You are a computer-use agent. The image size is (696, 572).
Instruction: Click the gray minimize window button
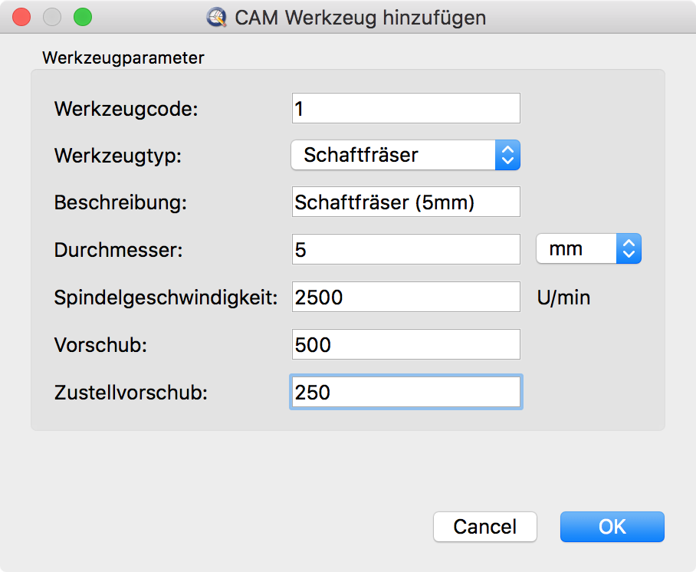(52, 16)
